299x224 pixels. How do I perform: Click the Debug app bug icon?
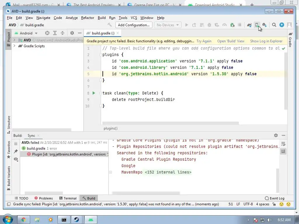[x=209, y=25]
